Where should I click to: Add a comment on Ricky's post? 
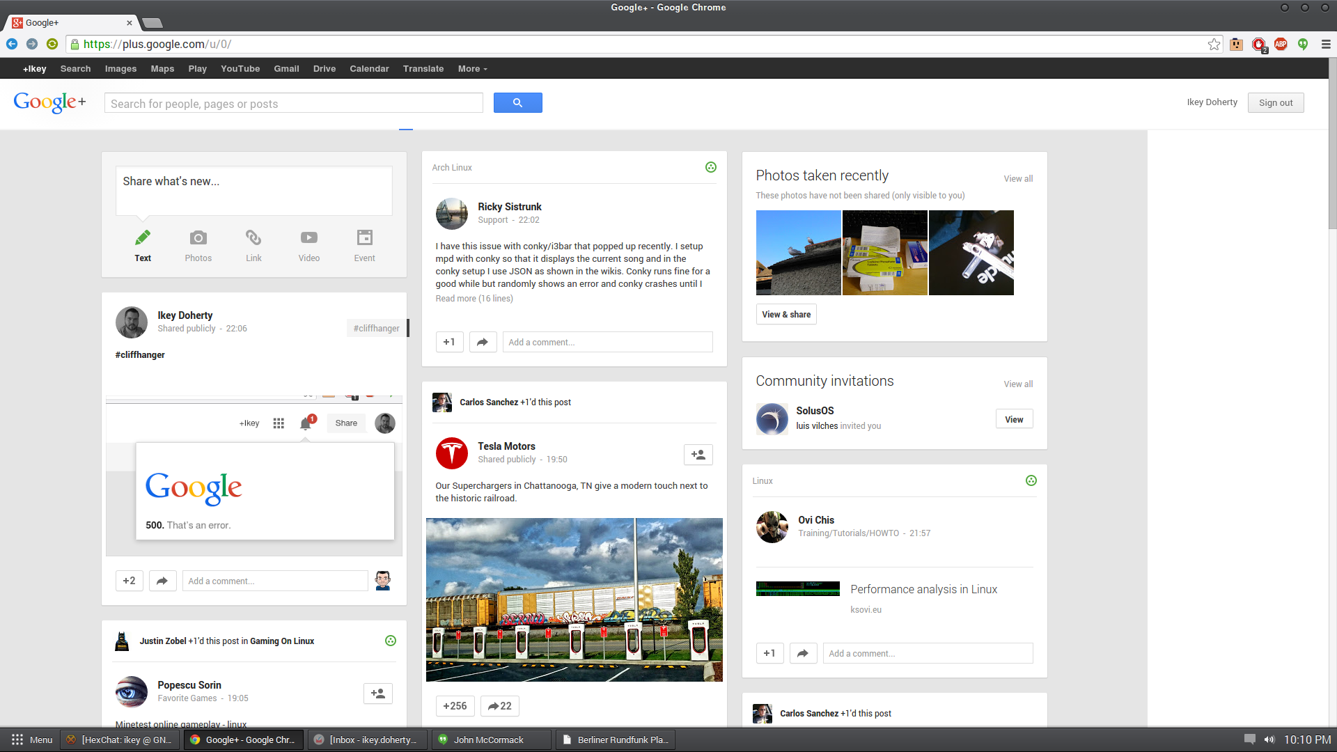608,342
